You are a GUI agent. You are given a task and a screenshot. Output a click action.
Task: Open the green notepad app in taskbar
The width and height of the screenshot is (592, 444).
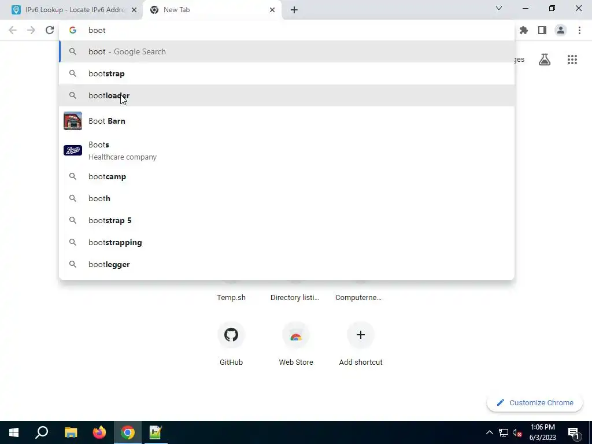click(156, 432)
